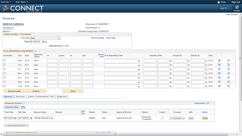Click the Submit button
Image resolution: width=242 pixels, height=136 pixels.
click(36, 91)
